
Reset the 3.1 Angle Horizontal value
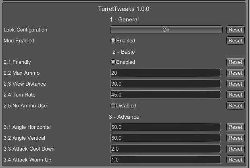[235, 127]
